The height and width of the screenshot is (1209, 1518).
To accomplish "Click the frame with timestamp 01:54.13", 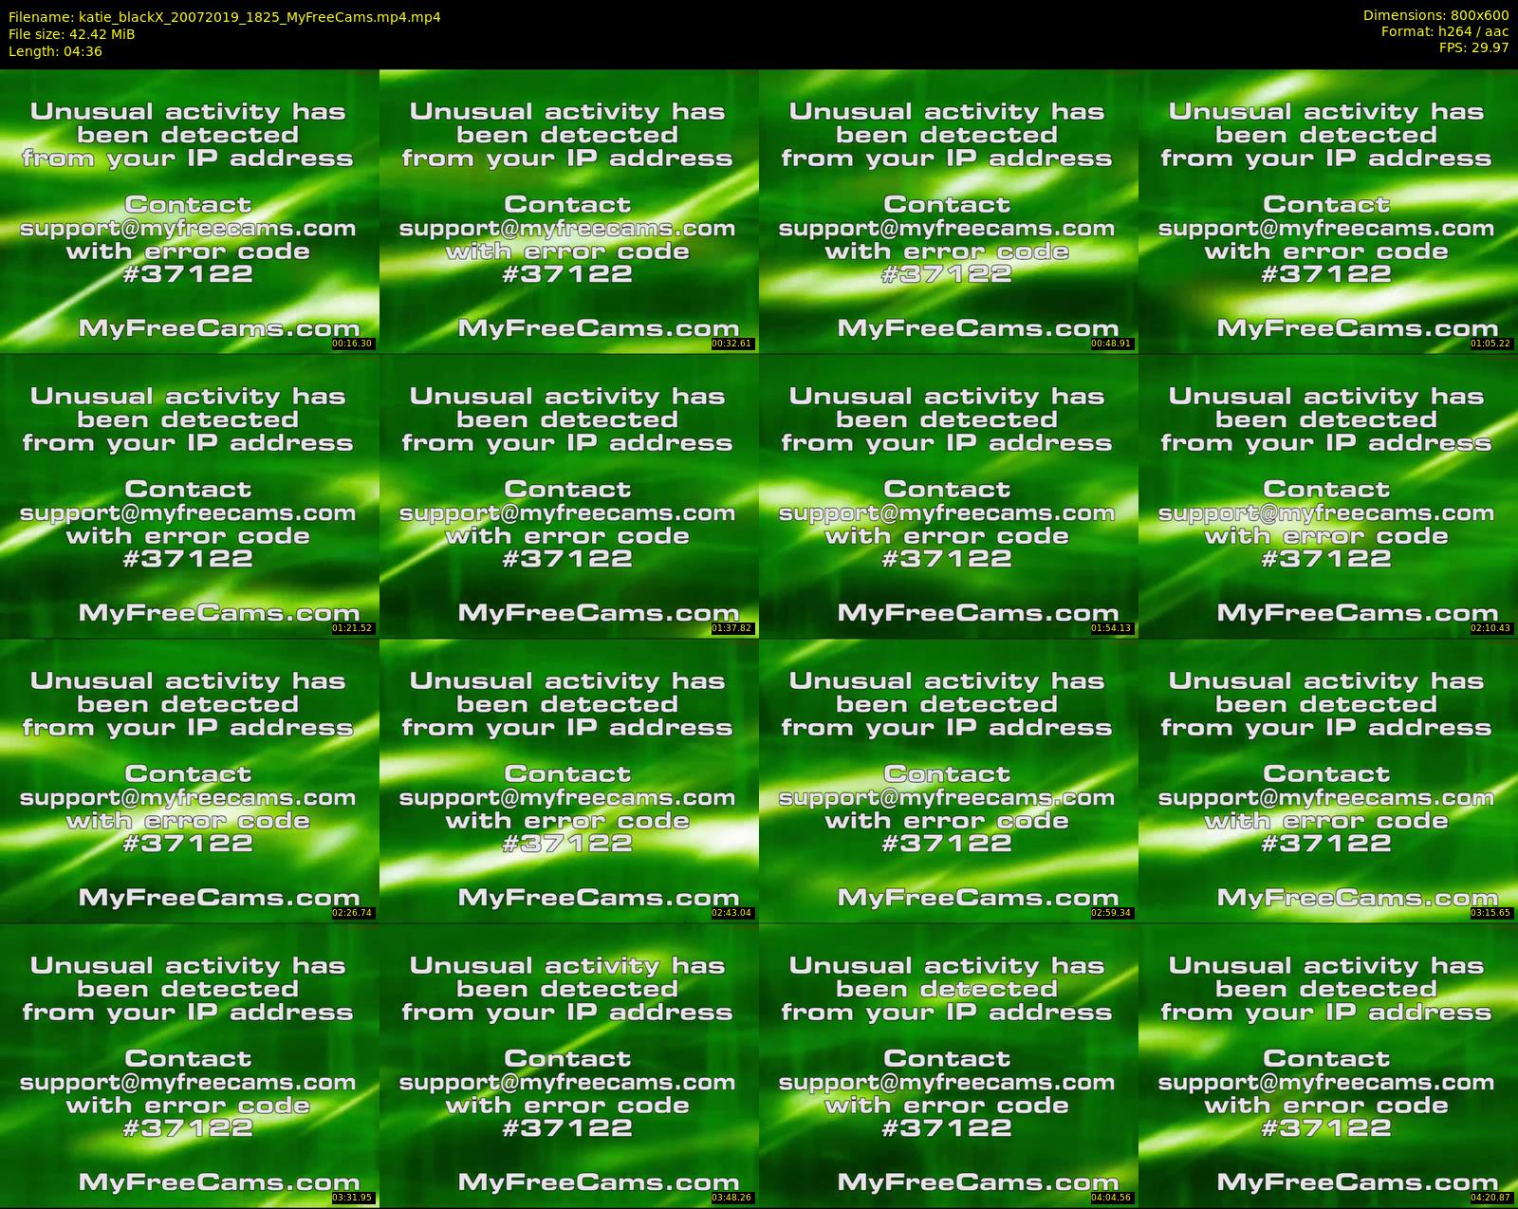I will [x=948, y=495].
